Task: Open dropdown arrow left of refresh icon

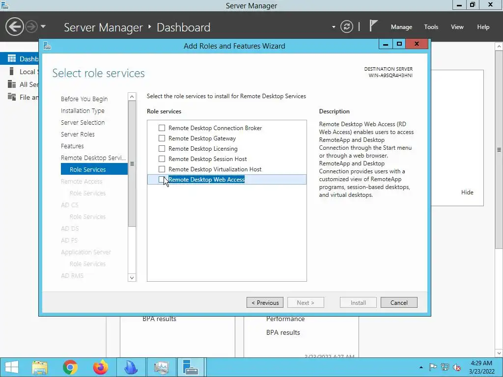Action: point(334,27)
